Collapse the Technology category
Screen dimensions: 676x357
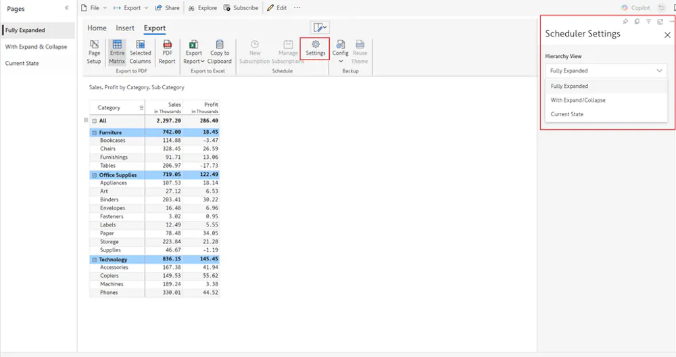pos(95,260)
